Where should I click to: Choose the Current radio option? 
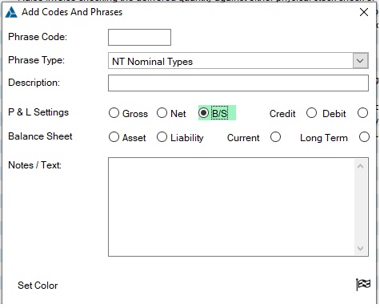(275, 137)
